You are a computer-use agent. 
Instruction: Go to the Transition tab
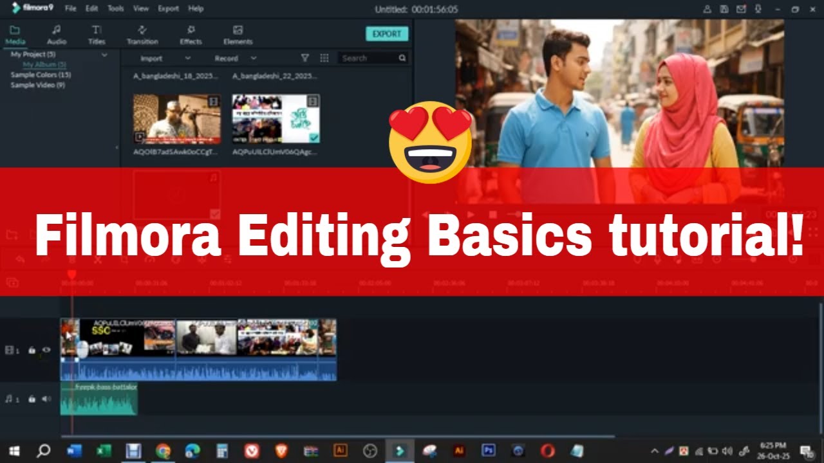click(142, 35)
